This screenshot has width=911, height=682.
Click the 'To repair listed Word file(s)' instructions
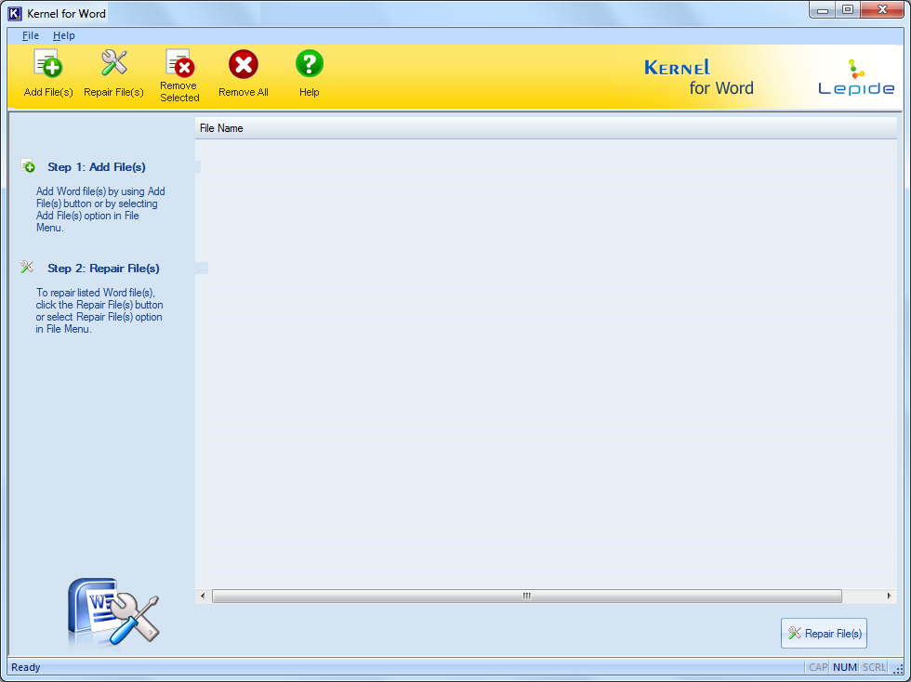coord(99,310)
